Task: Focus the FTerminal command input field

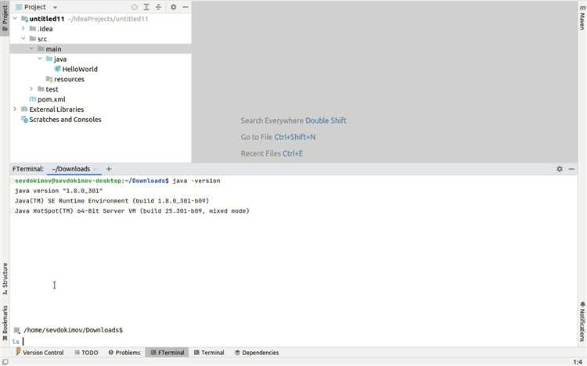Action: pos(293,341)
